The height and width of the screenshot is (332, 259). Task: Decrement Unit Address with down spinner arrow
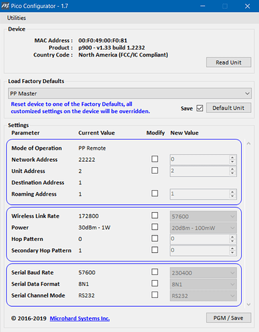tap(232, 173)
